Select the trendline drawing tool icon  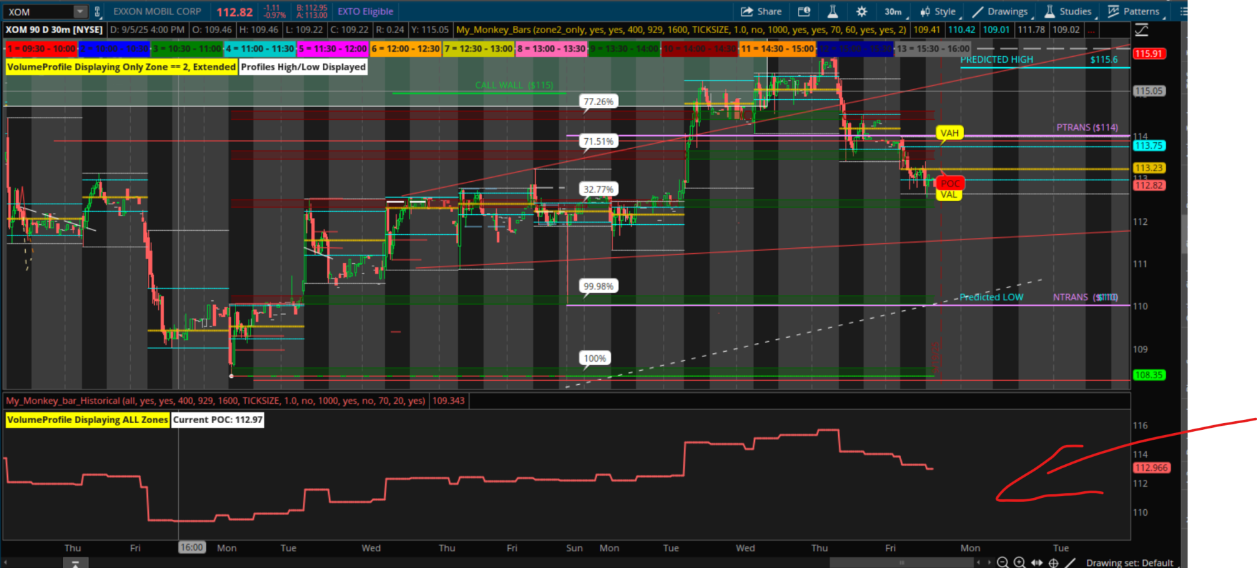(x=1070, y=563)
